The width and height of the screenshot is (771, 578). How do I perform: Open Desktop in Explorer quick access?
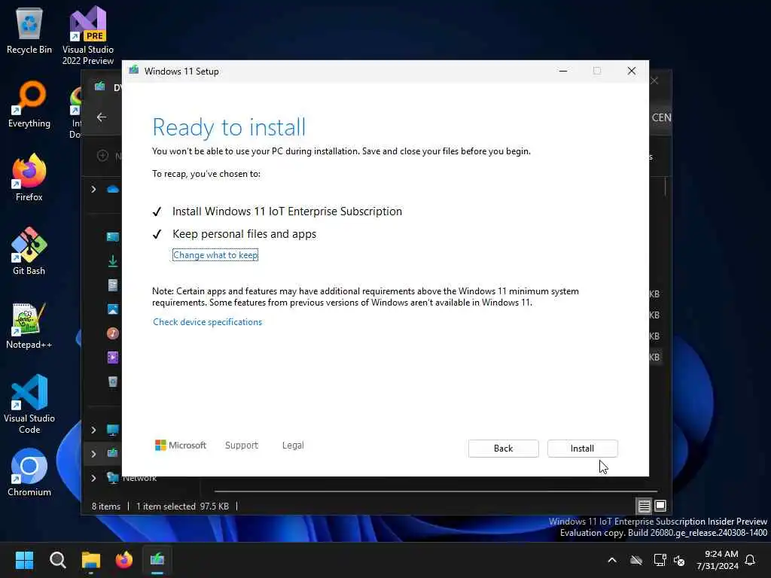point(113,237)
